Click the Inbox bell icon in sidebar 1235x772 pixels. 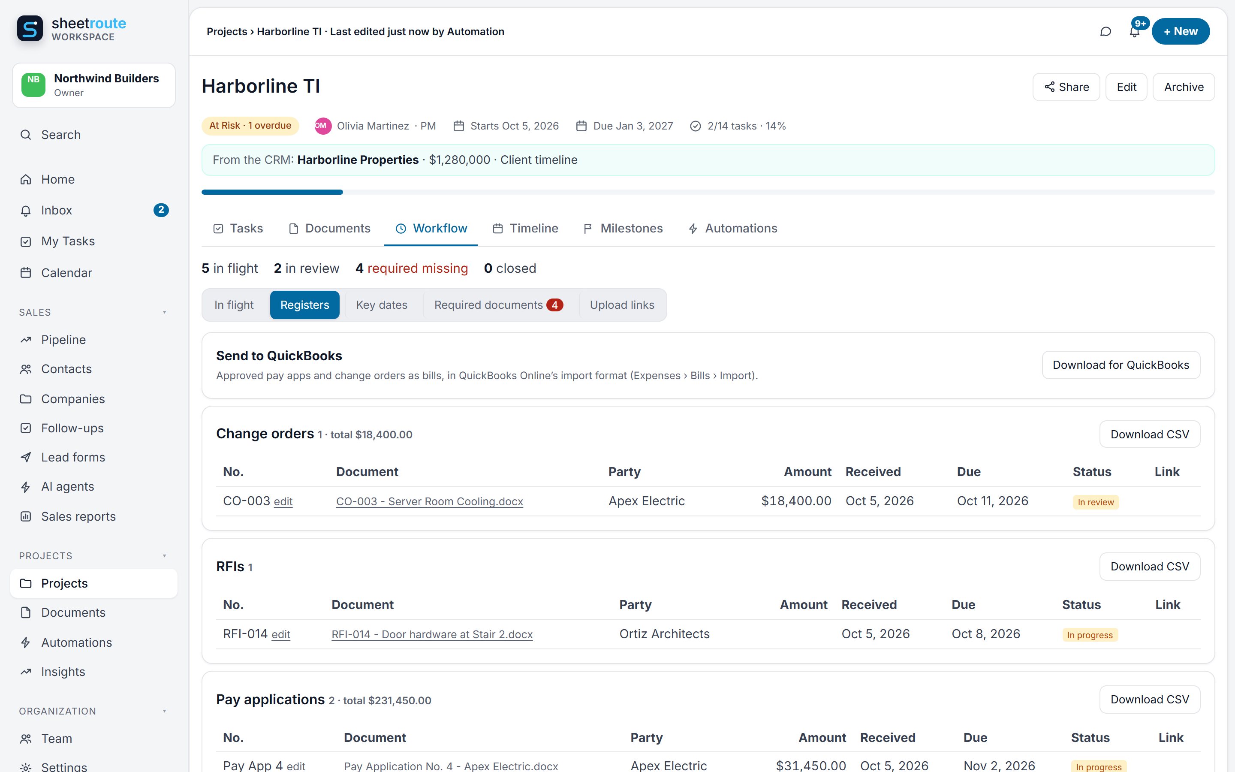pyautogui.click(x=26, y=210)
